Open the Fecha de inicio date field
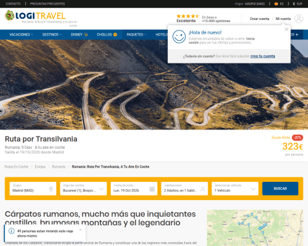 click(134, 188)
